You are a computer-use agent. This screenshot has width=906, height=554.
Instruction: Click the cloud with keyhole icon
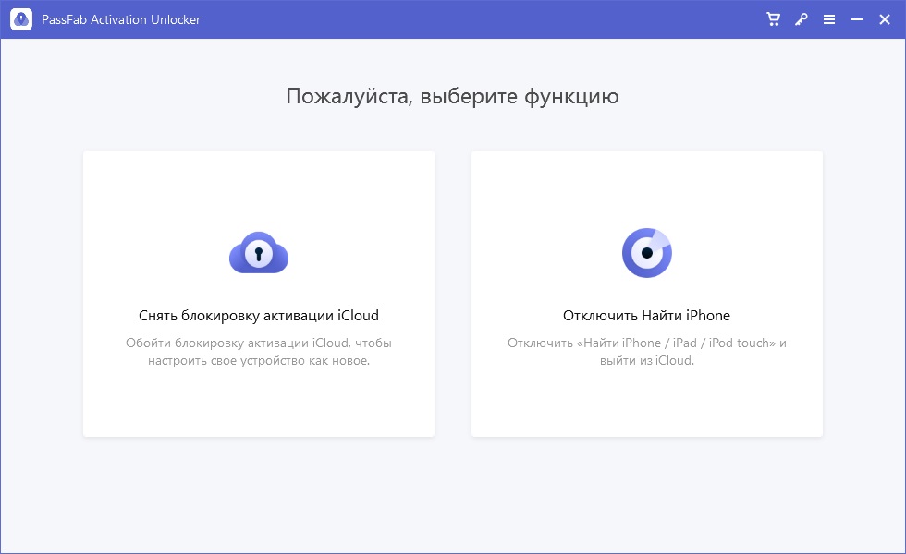259,253
